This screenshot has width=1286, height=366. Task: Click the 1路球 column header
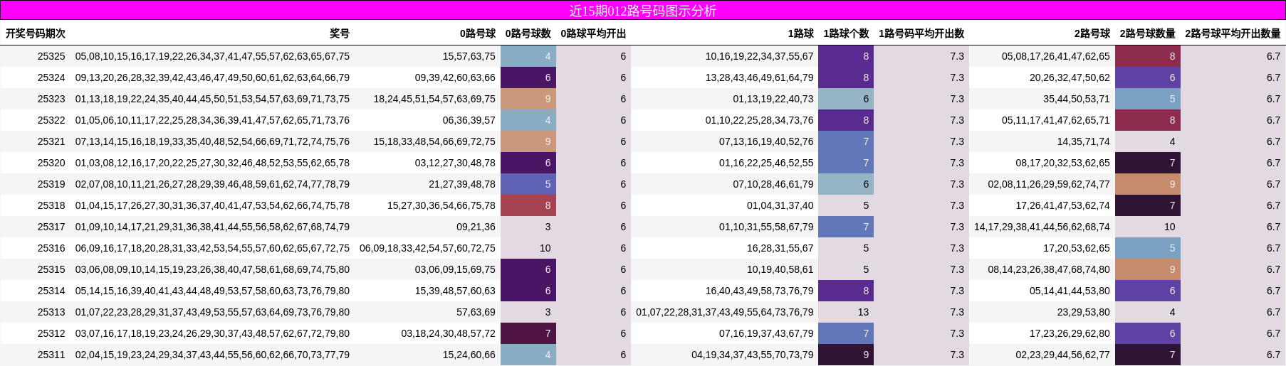click(x=801, y=33)
